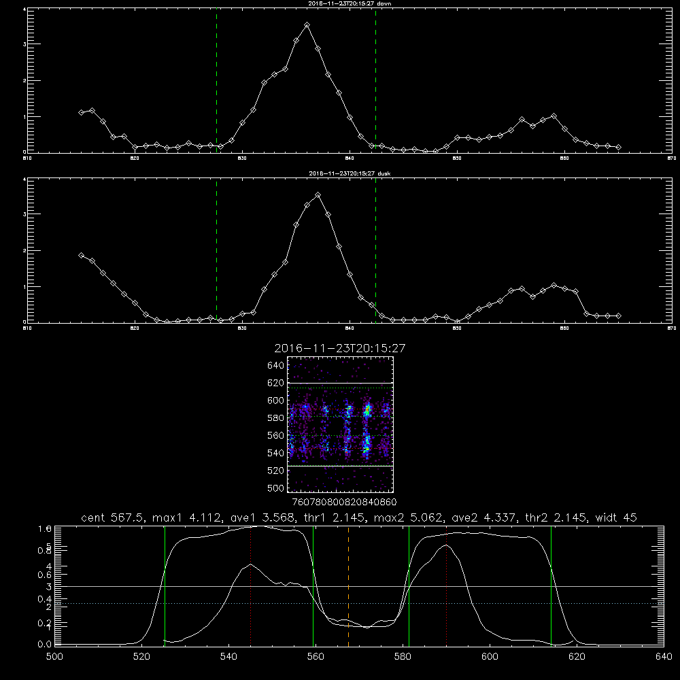The height and width of the screenshot is (680, 680).
Task: Click the color spectral image thumbnail
Action: [340, 424]
